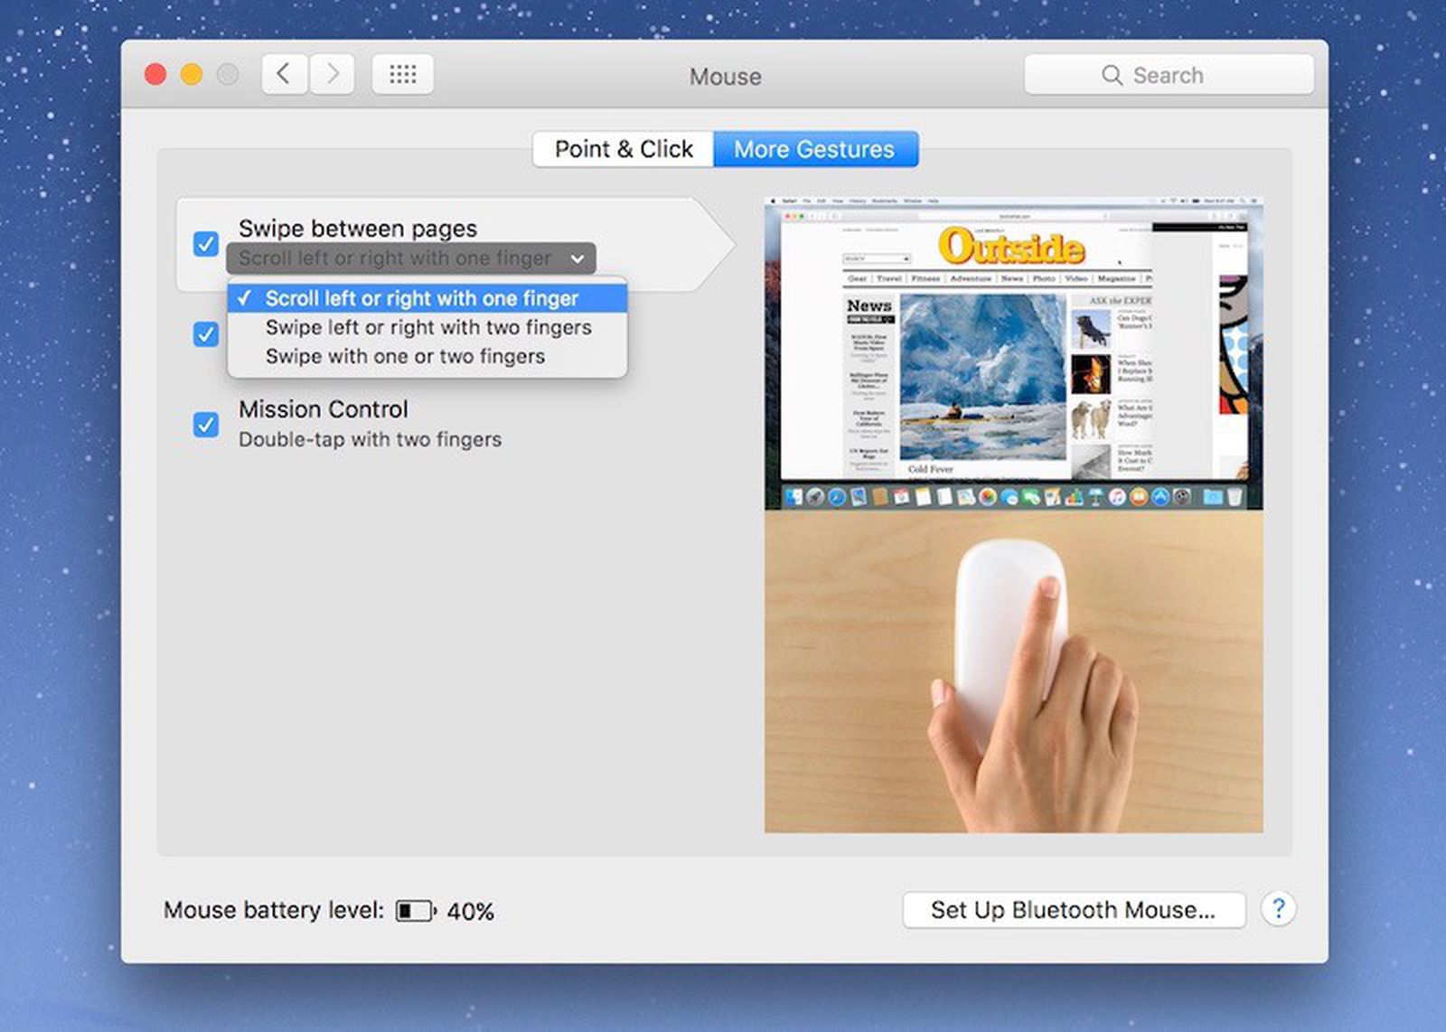Open the Show All preferences grid icon
1446x1032 pixels.
pyautogui.click(x=402, y=74)
